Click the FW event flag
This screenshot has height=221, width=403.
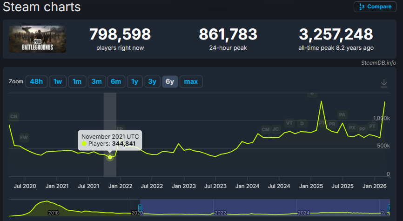coord(24,137)
